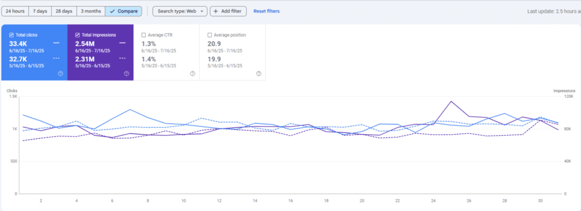Click the Add filter button
This screenshot has height=211, width=581.
coord(228,11)
